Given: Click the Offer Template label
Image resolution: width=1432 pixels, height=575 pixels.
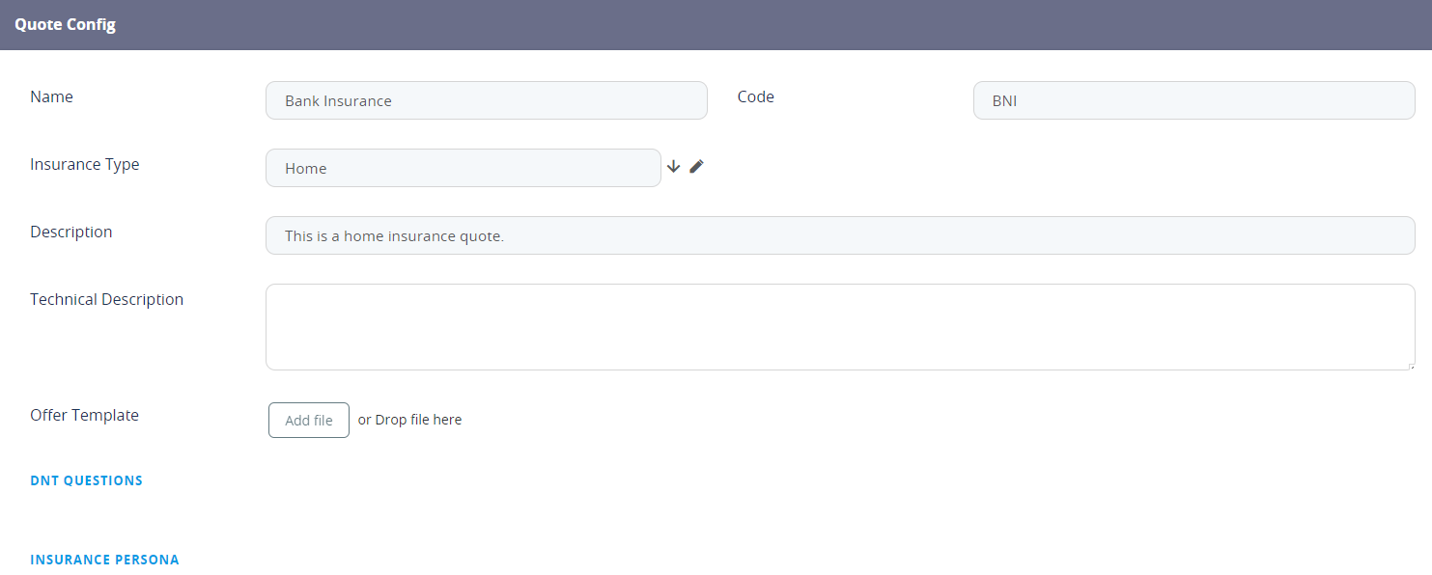Looking at the screenshot, I should [85, 415].
